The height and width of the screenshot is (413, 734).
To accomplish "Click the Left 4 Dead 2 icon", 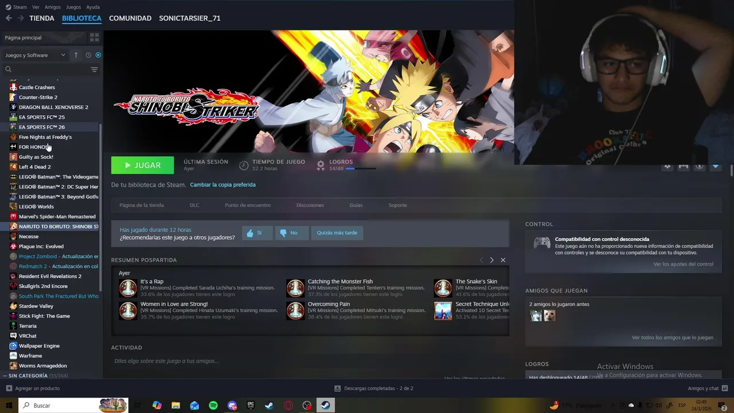I will click(x=13, y=167).
